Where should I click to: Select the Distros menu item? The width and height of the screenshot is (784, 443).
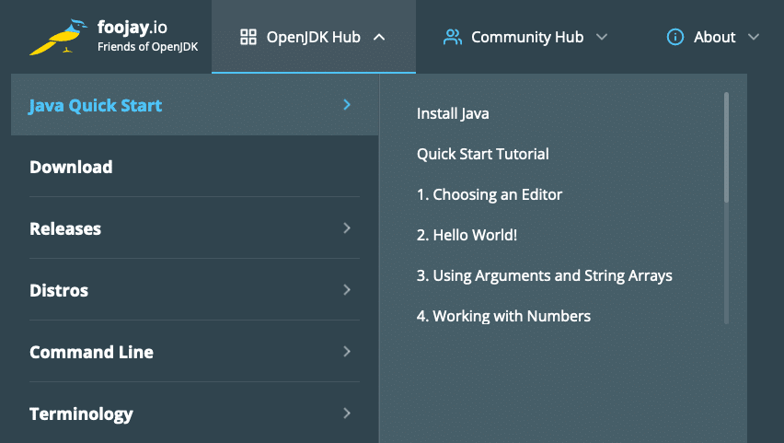point(194,290)
